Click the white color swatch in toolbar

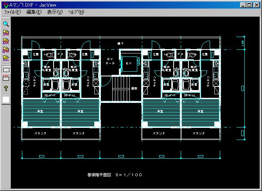tap(6, 100)
